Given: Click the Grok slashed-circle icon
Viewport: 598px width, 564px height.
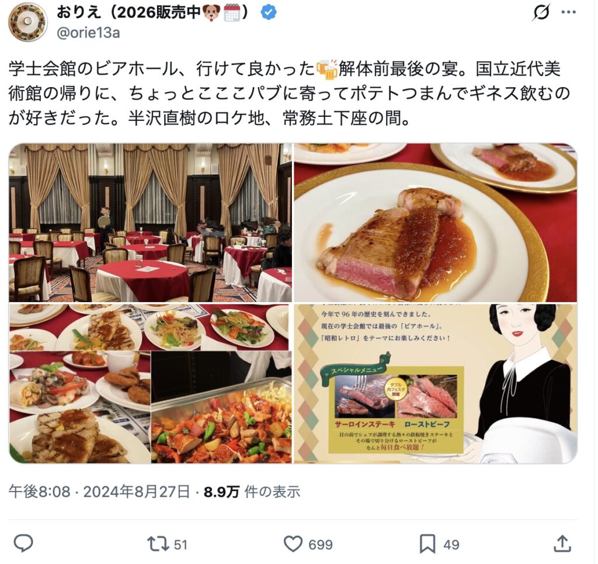Looking at the screenshot, I should point(541,12).
